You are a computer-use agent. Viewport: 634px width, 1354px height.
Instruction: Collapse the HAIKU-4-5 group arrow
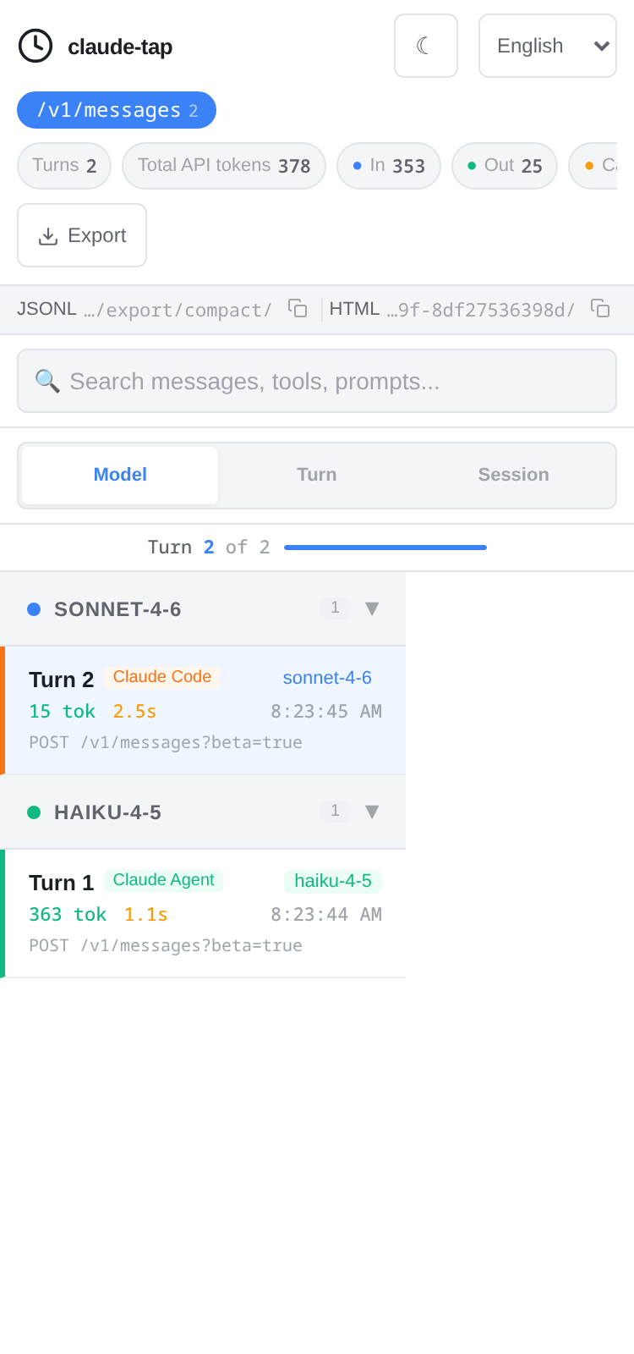(371, 812)
